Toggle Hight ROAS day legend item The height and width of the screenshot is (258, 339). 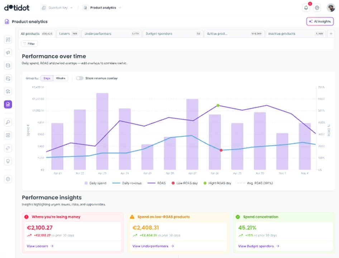(217, 183)
